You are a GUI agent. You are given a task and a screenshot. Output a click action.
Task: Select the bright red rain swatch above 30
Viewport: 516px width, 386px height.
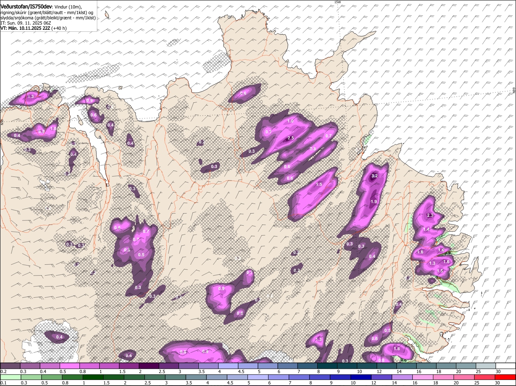(506, 378)
